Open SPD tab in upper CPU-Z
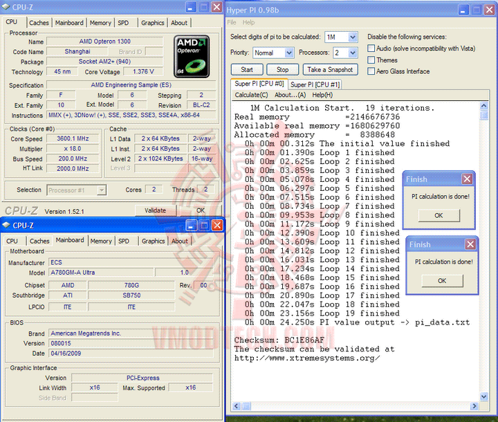 click(x=123, y=23)
